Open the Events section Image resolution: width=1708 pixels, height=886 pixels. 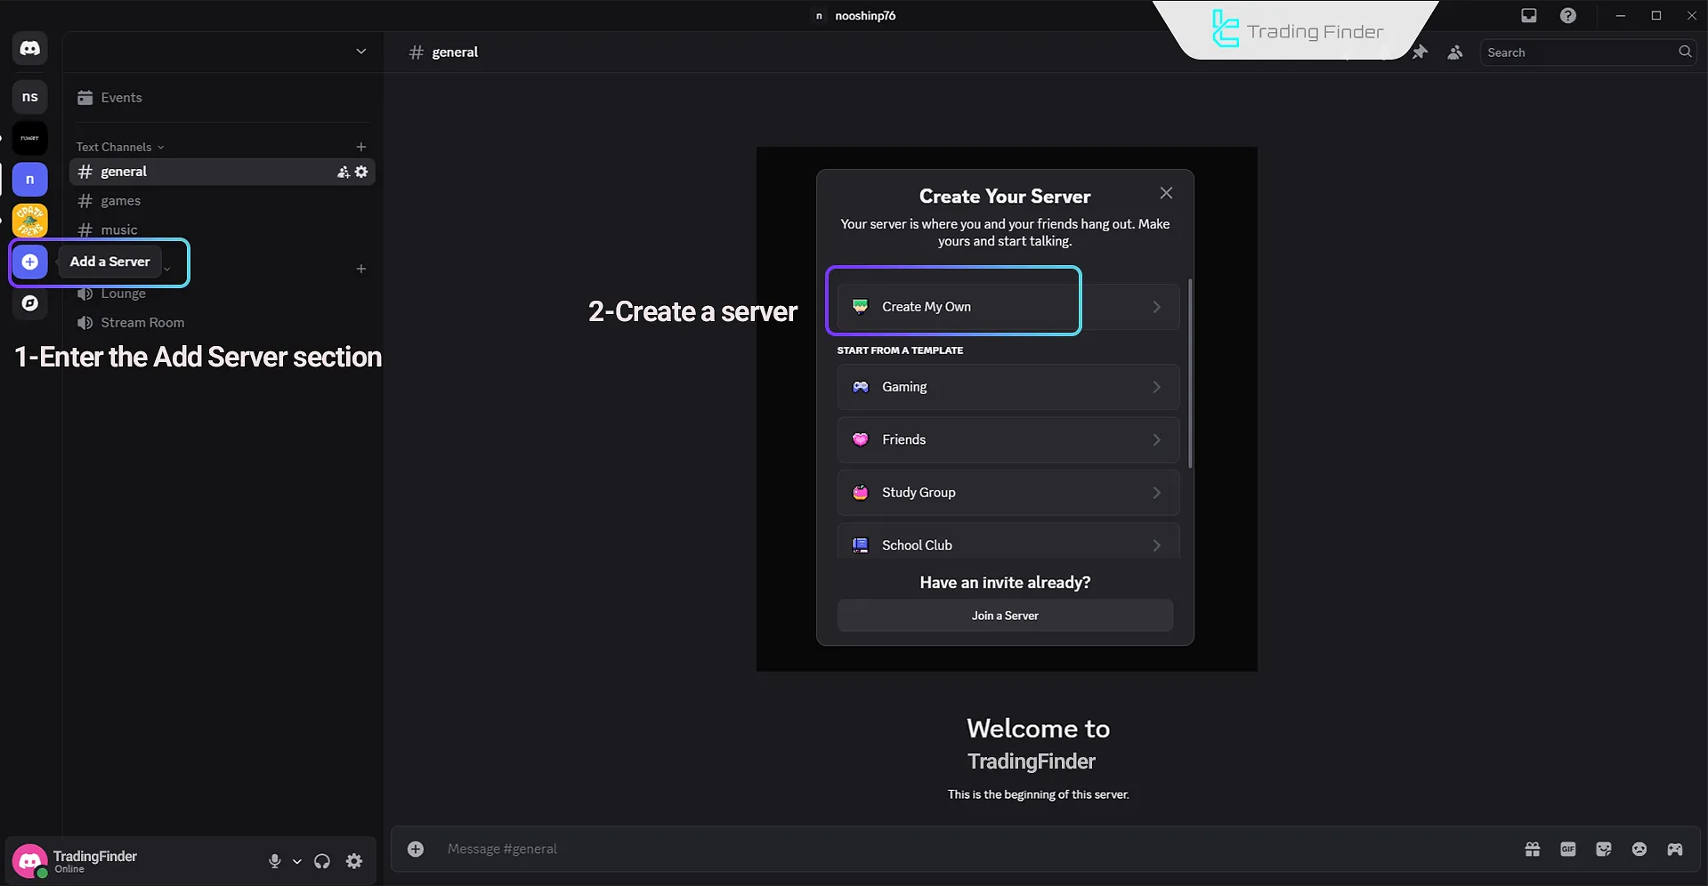click(121, 97)
